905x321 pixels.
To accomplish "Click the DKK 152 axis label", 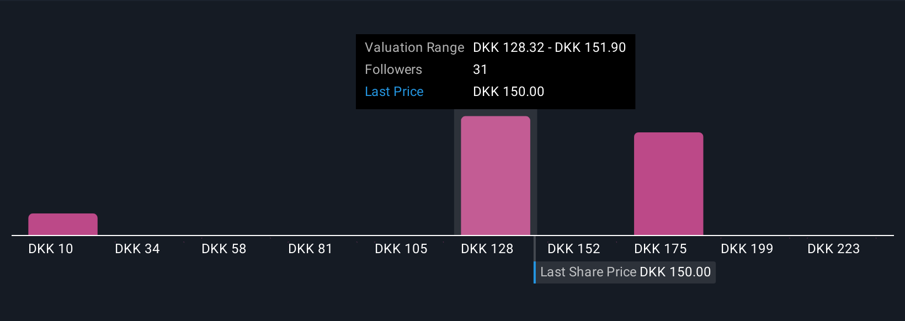I will click(574, 249).
